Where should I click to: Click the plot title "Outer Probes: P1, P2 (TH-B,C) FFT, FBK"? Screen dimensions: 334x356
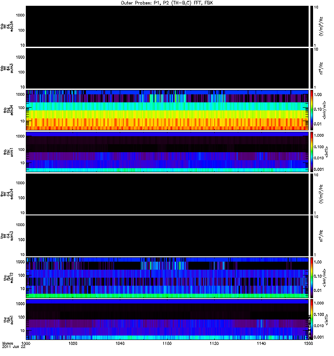click(x=167, y=3)
